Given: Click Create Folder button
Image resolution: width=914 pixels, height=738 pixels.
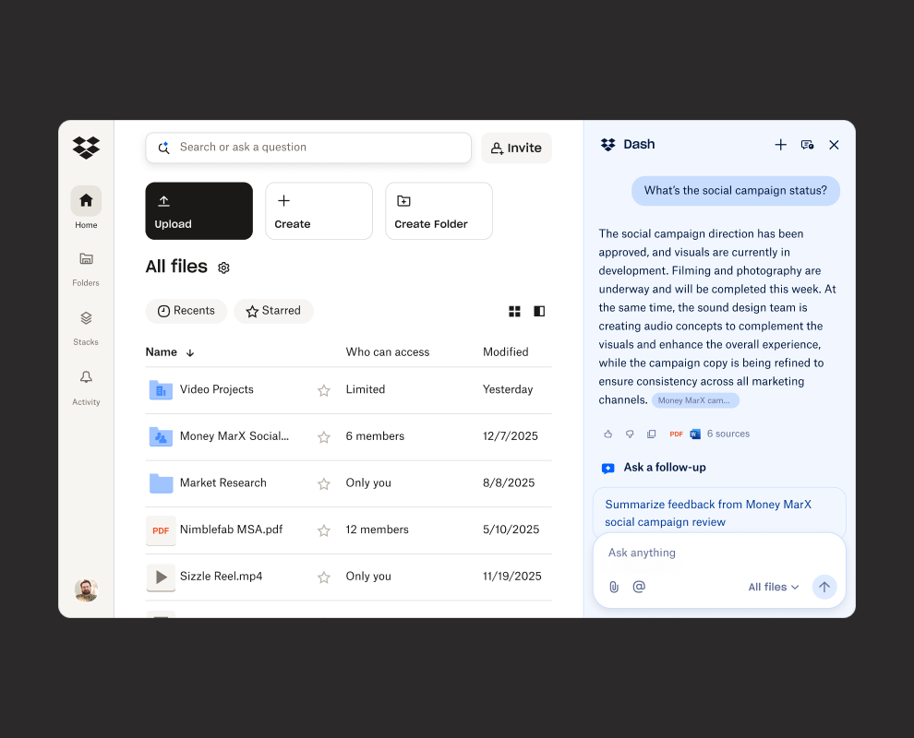Looking at the screenshot, I should [x=439, y=211].
